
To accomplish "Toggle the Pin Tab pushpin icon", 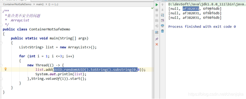I will click(157, 39).
